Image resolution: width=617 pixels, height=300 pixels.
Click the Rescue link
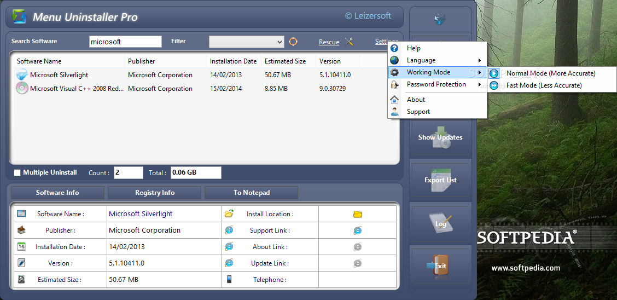point(329,42)
